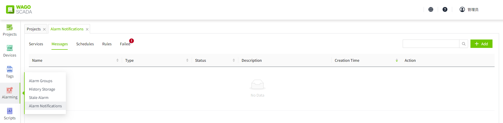Screen dimensions: 503x123
Task: Click the green Add button
Action: pos(481,44)
